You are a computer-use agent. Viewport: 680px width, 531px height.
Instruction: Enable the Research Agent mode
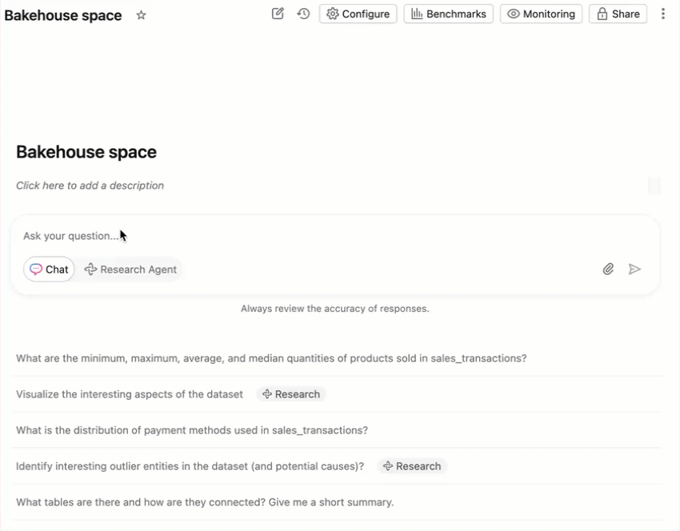[x=130, y=269]
